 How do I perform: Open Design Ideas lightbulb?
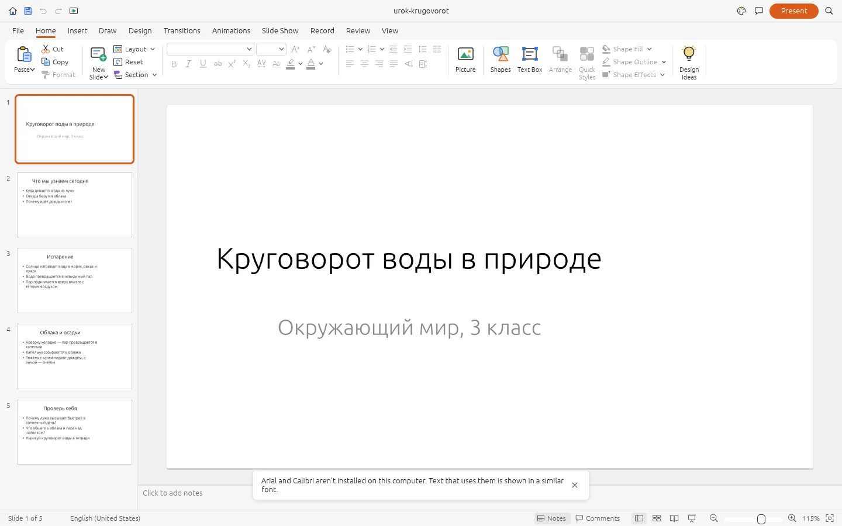[x=689, y=63]
